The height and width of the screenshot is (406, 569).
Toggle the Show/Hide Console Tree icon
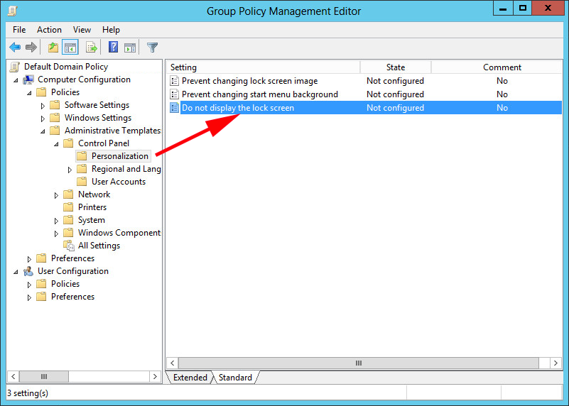pos(70,47)
